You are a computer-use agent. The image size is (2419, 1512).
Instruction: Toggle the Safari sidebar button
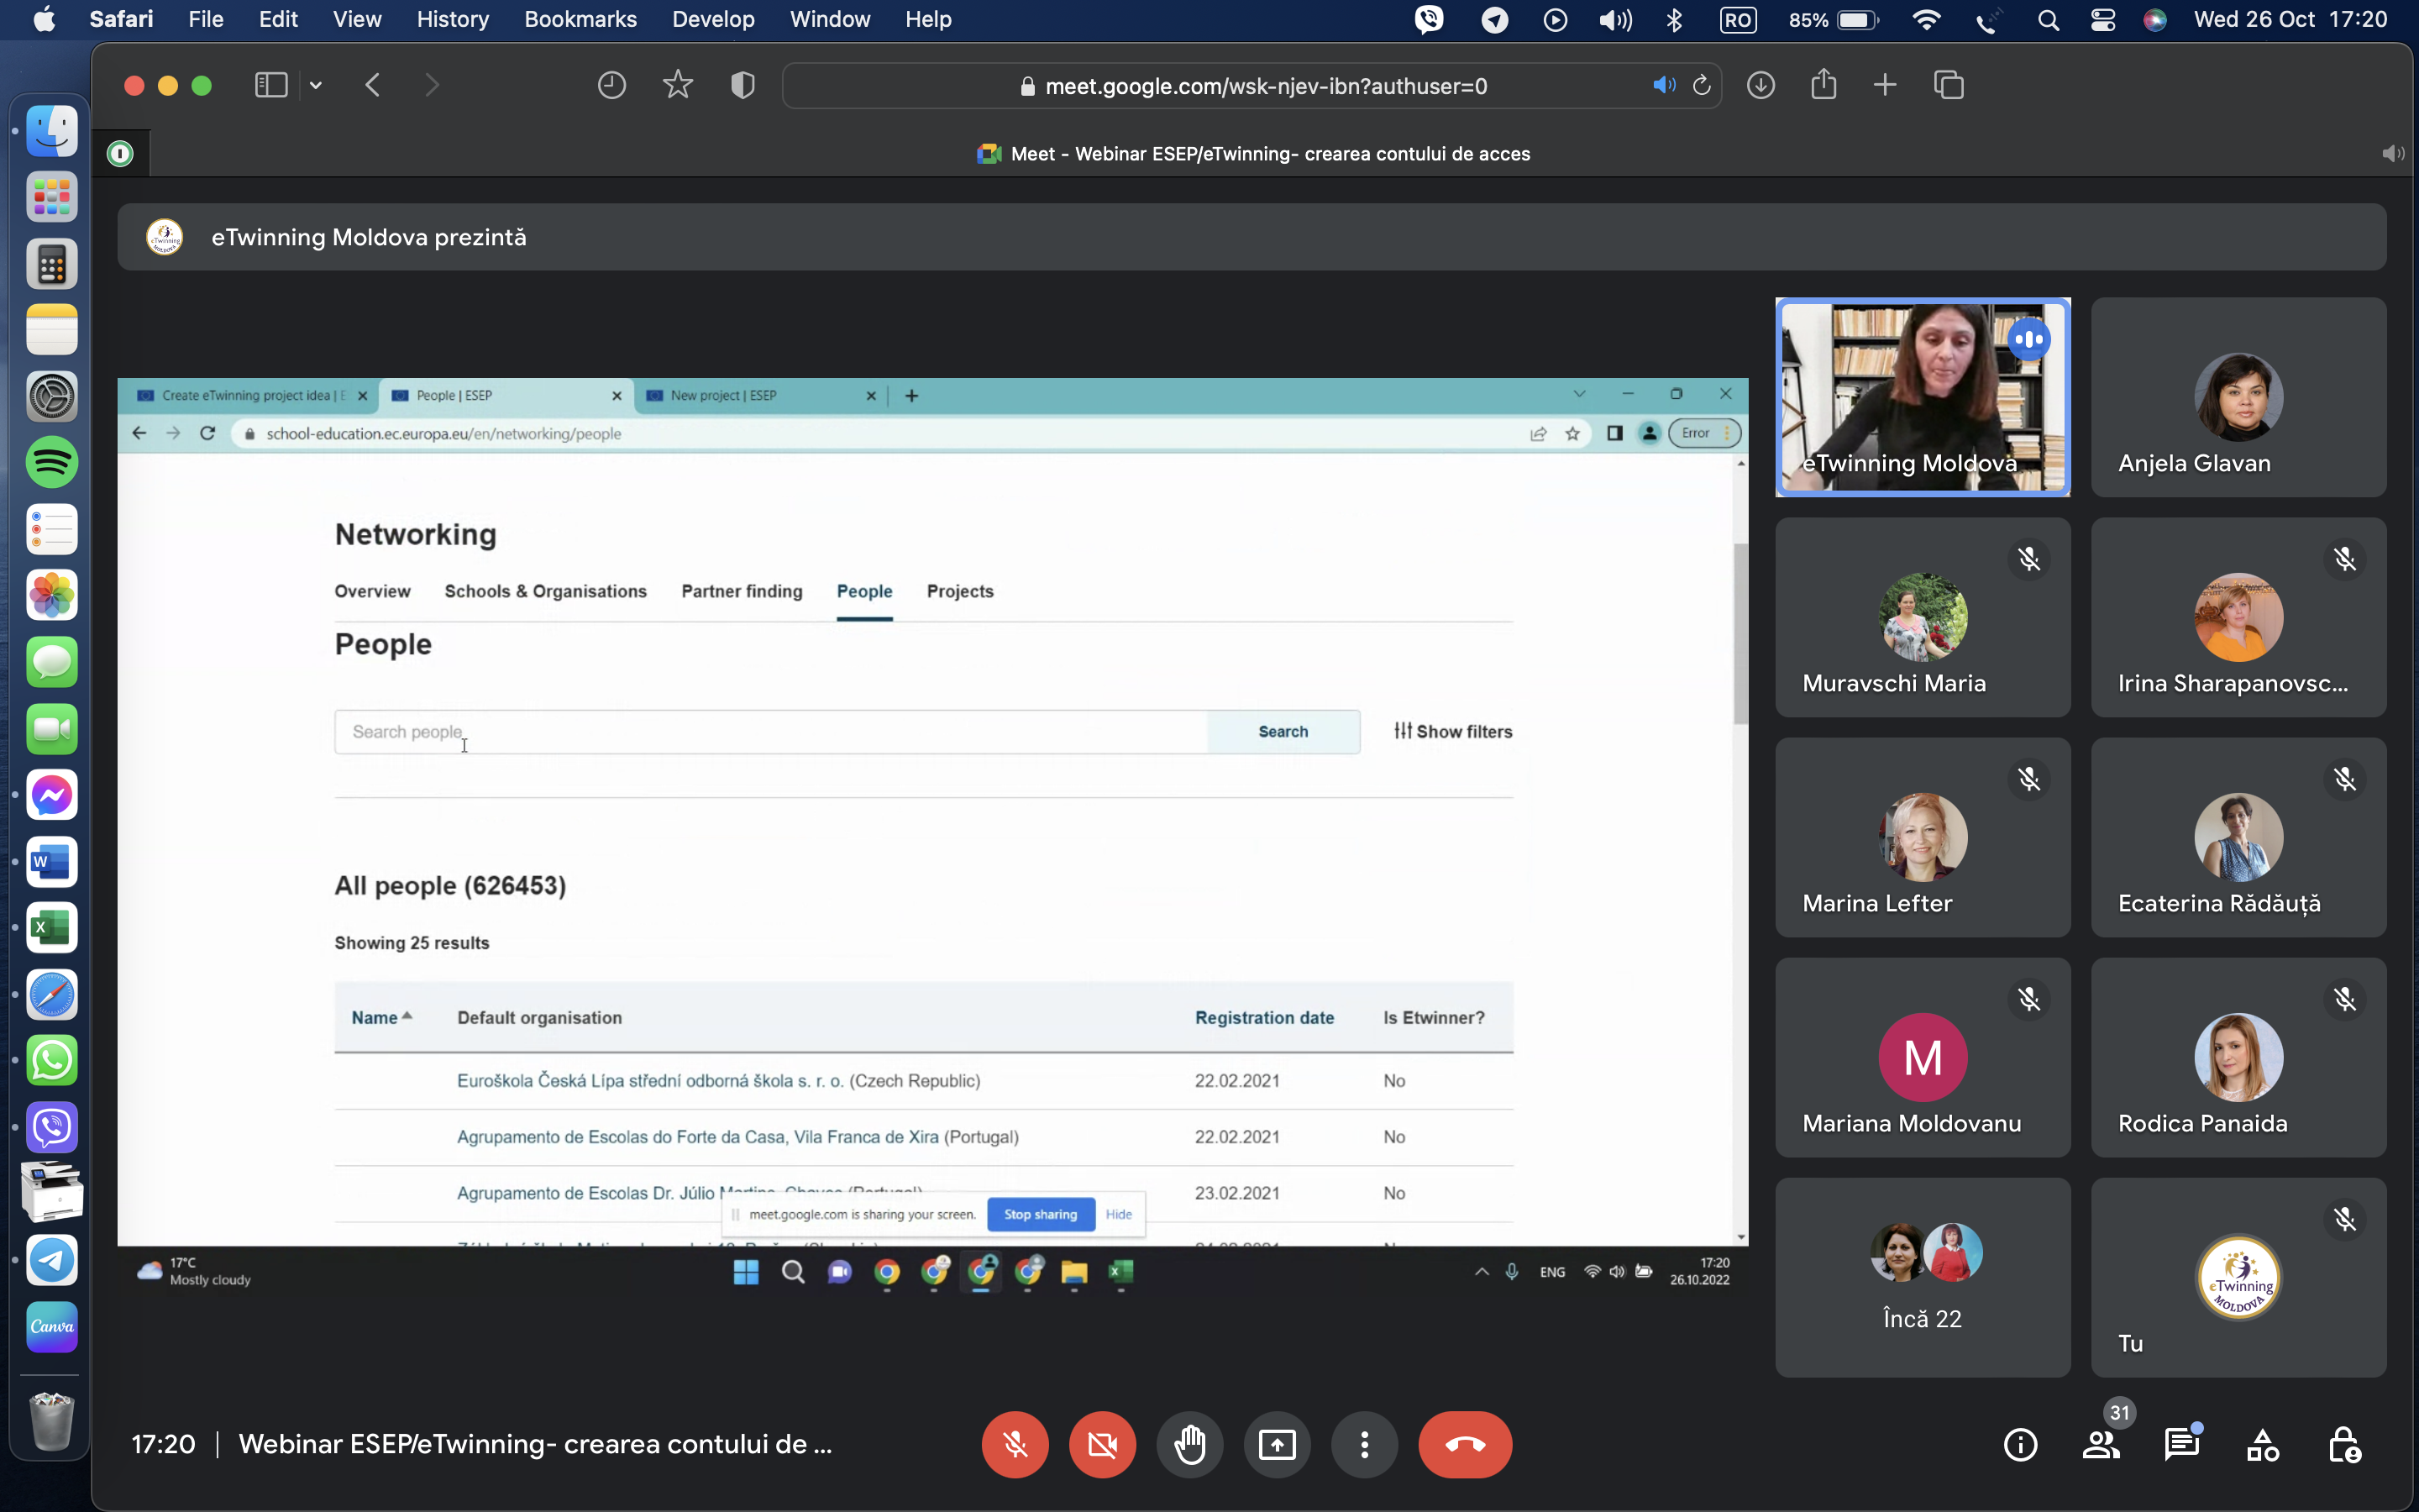[271, 85]
